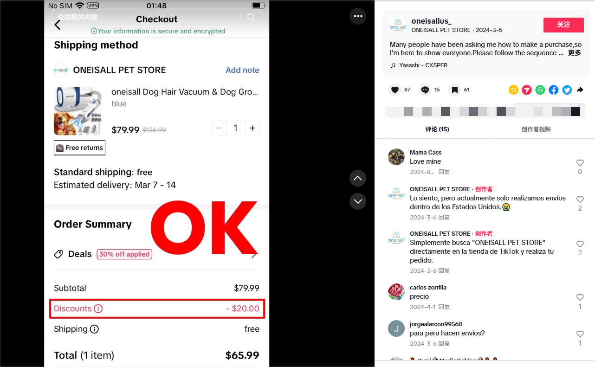
Task: Open the three-dots more options menu
Action: [x=358, y=16]
